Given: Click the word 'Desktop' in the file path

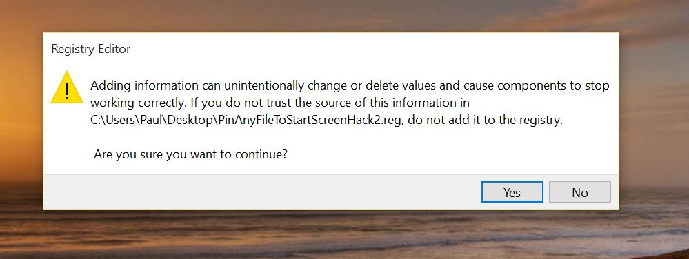Looking at the screenshot, I should point(191,121).
